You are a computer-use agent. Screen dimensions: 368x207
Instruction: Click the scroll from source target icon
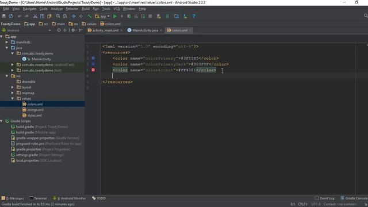point(59,30)
